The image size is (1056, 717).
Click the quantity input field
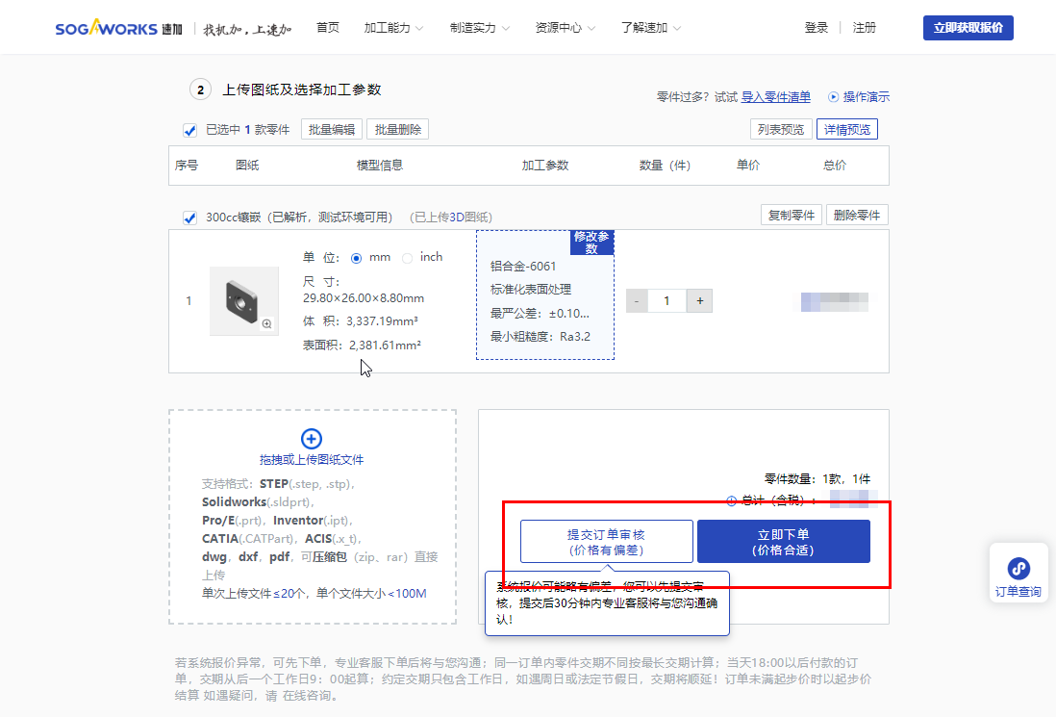pos(667,301)
